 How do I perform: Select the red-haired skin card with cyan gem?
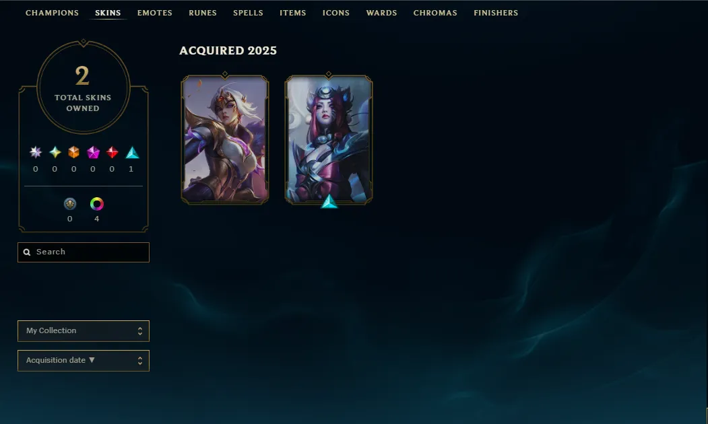[x=329, y=139]
